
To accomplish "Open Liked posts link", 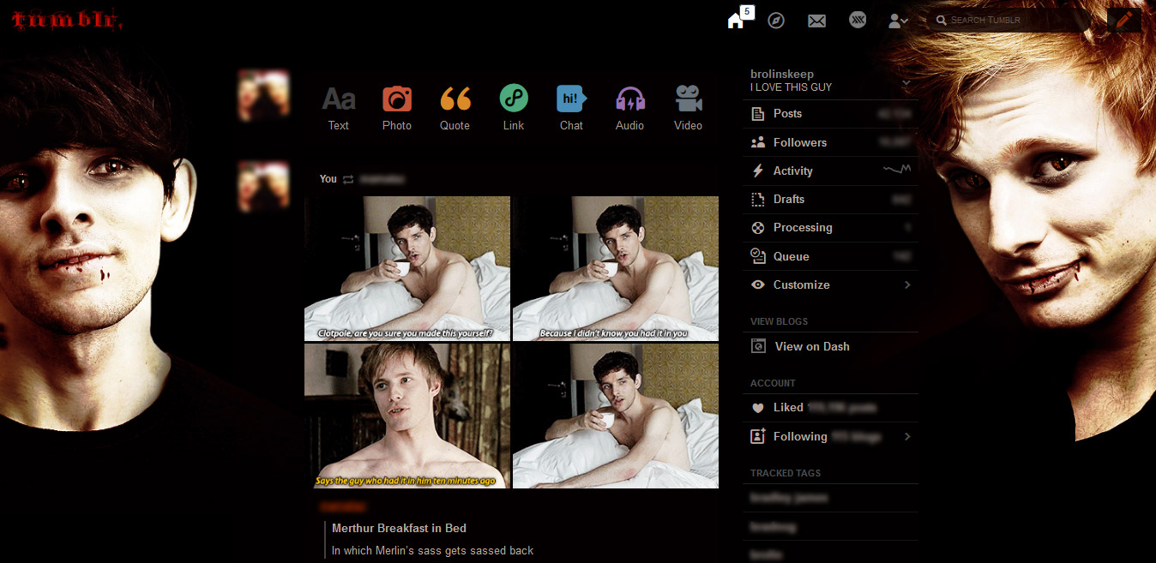I will click(830, 408).
